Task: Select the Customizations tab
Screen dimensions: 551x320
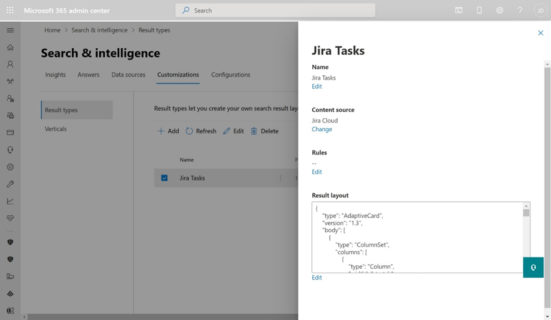Action: (178, 75)
